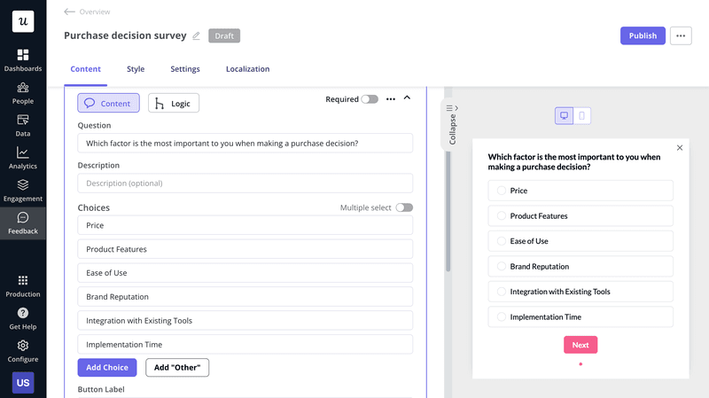Open the Settings tab
709x398 pixels.
click(185, 69)
